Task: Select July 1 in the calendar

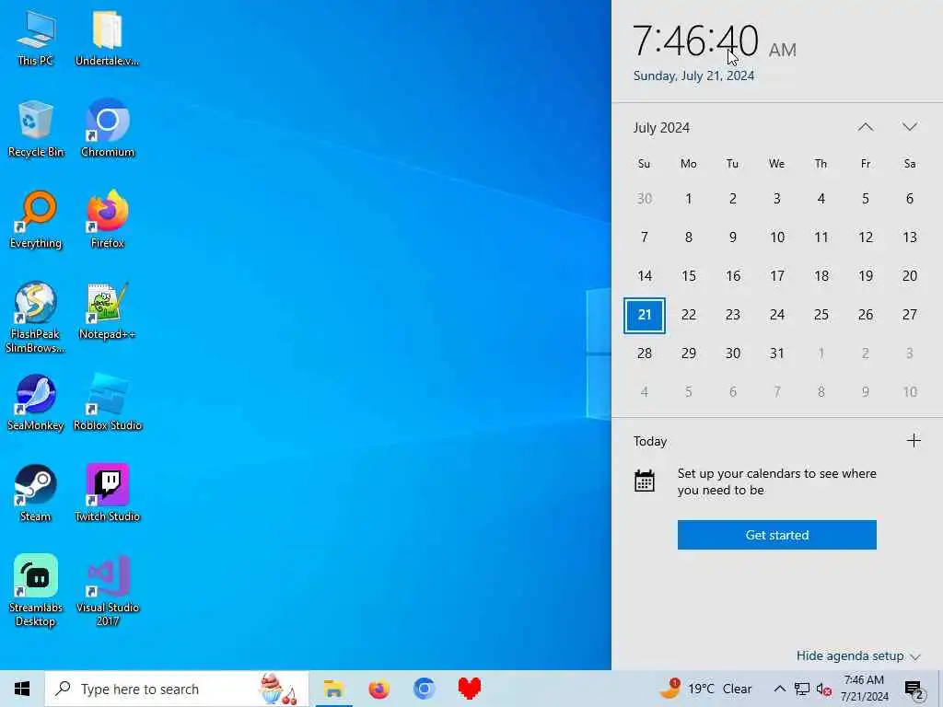Action: tap(689, 199)
